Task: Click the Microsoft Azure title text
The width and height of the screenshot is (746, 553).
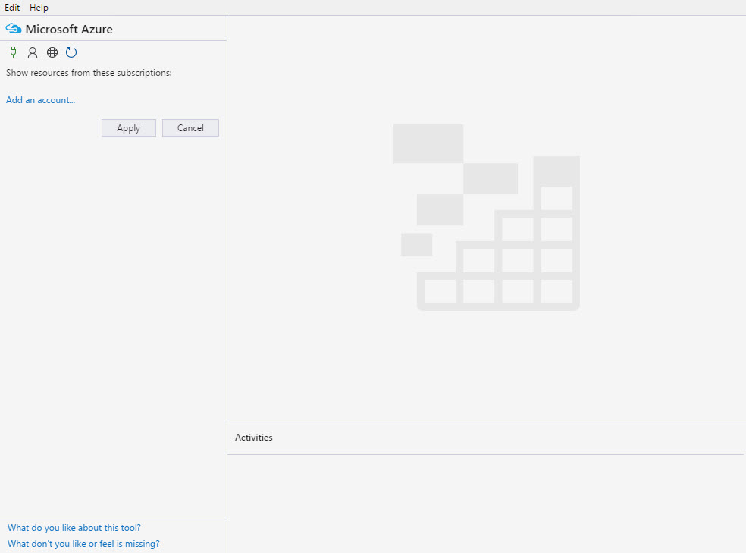Action: point(69,29)
